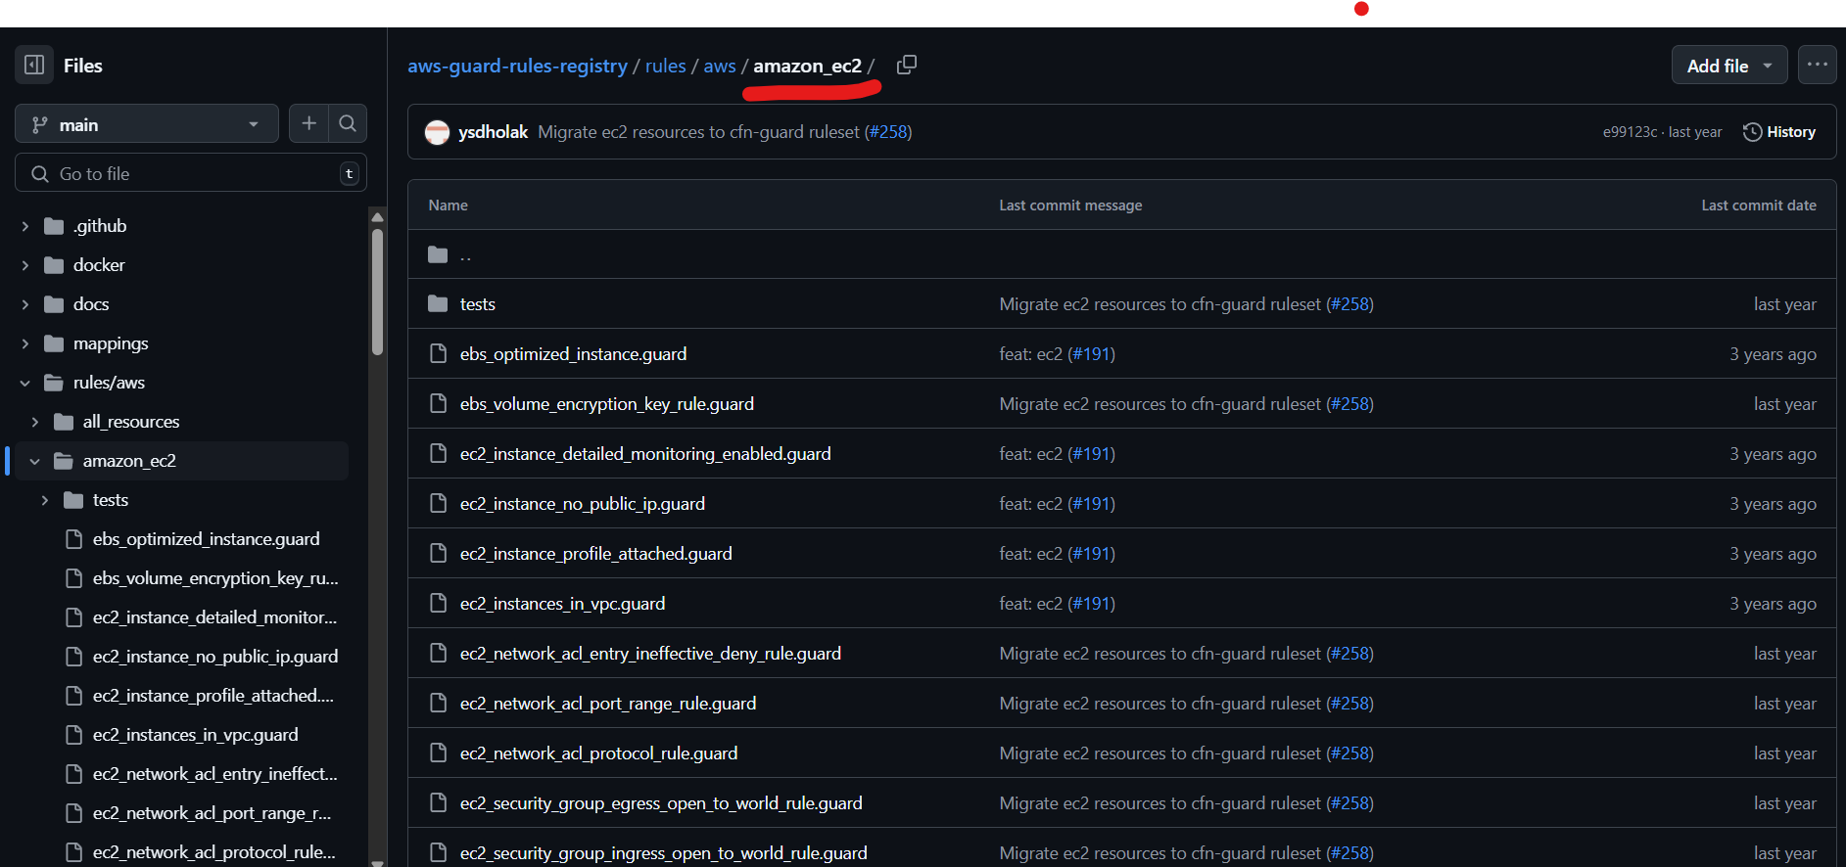
Task: Click the plus icon to add file
Action: [x=308, y=123]
